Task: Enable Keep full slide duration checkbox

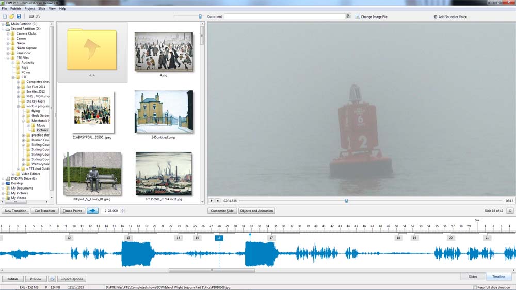Action: point(475,287)
